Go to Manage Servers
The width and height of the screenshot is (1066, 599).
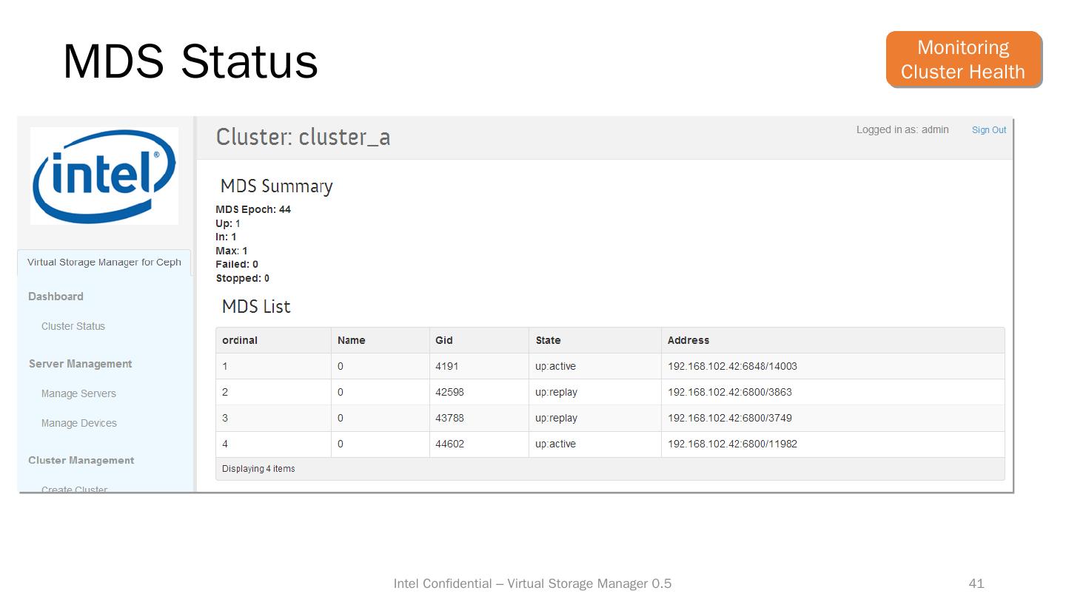(78, 393)
